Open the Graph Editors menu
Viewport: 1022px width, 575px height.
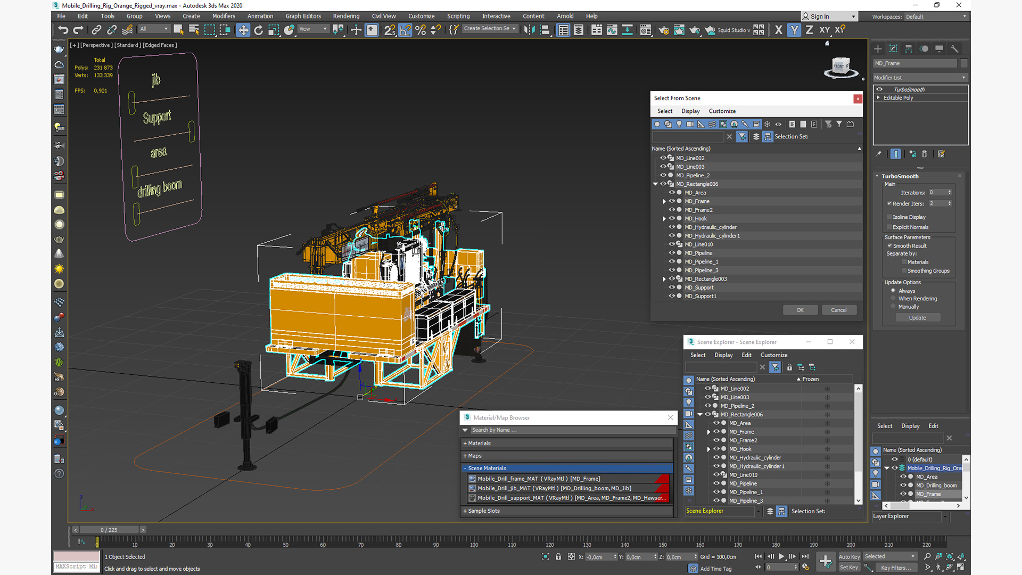[303, 16]
